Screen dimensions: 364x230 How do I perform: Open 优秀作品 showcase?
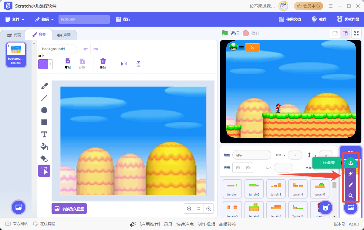pos(348,19)
